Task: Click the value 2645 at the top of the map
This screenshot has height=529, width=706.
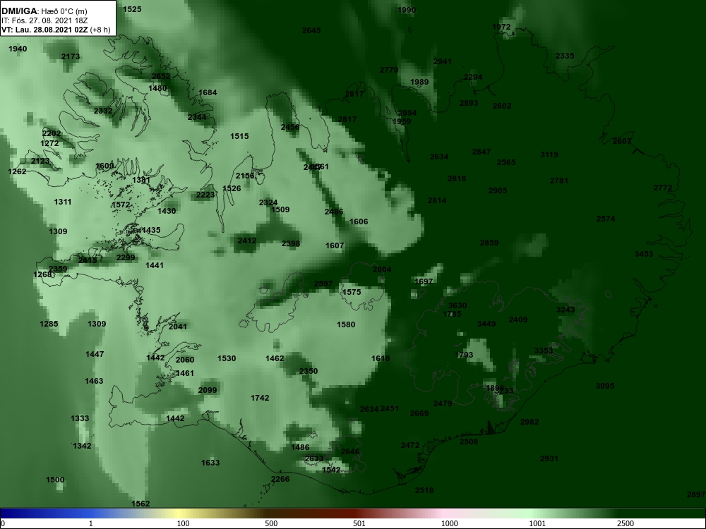Action: pyautogui.click(x=311, y=30)
